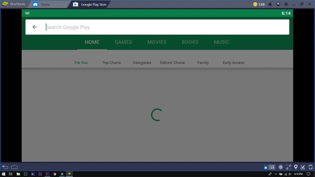Open Task View on the taskbar
The height and width of the screenshot is (177, 315).
11,174
